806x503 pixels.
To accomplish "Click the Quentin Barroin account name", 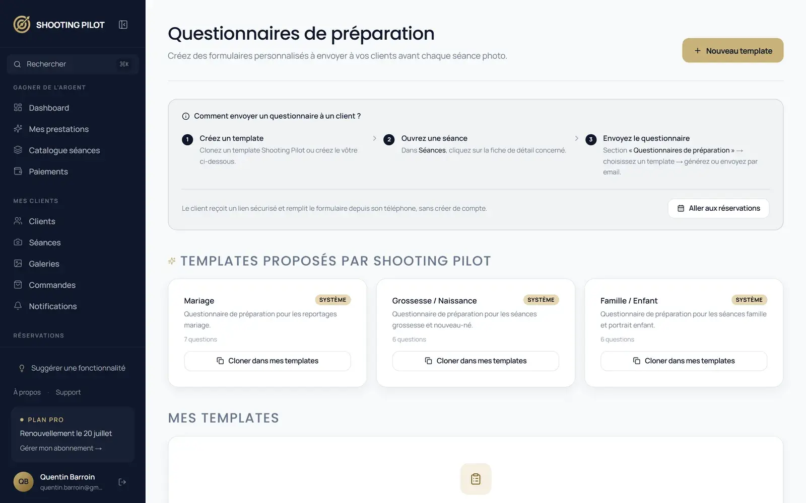I will coord(68,477).
